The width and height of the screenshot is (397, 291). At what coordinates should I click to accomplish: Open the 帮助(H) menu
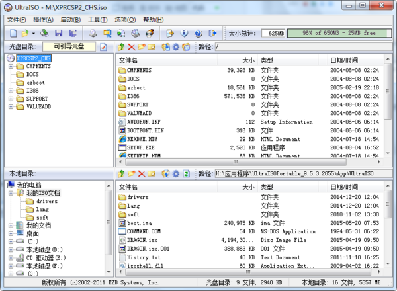(154, 20)
